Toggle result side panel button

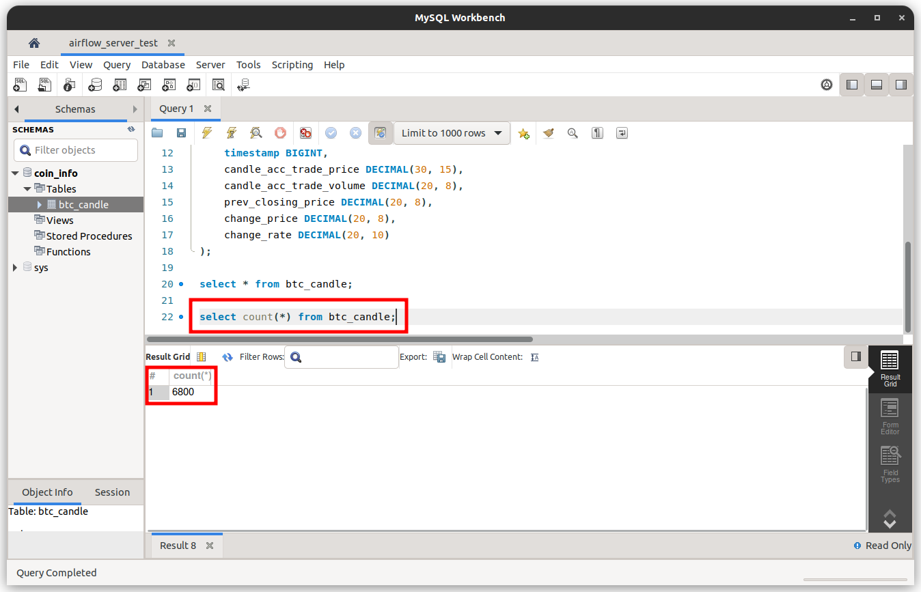[856, 356]
